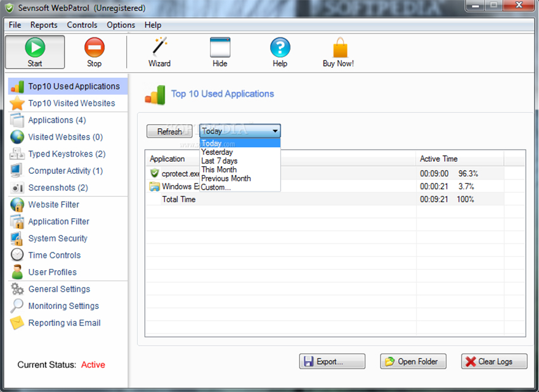Choose Yesterday in the dropdown list
Screen dimensions: 539x392
click(x=240, y=152)
